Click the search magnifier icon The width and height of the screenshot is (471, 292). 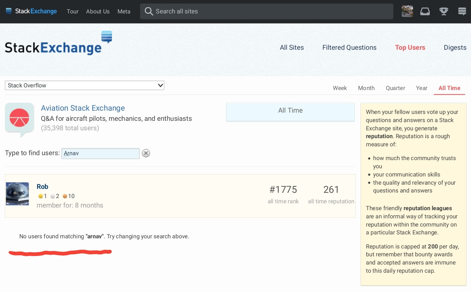point(149,11)
